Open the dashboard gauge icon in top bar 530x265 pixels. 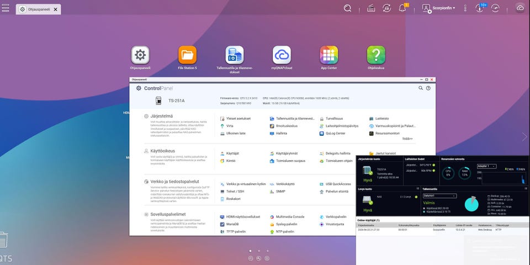(495, 8)
